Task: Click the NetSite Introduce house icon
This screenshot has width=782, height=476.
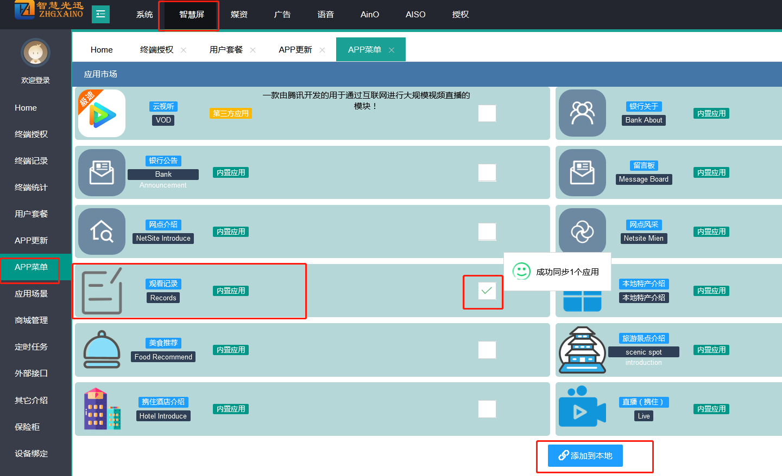Action: tap(102, 231)
